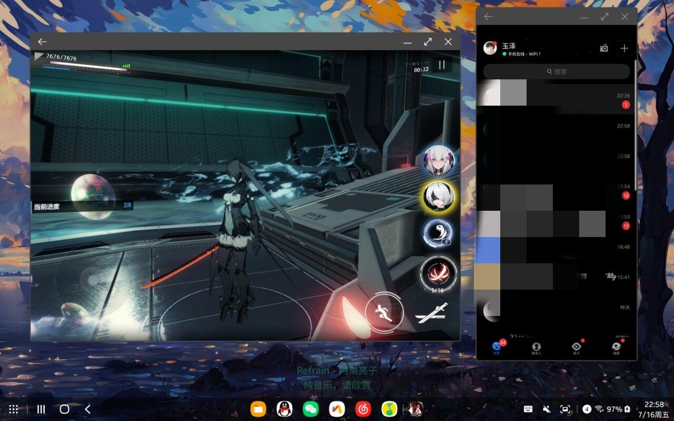Open Wi-Fi settings from the taskbar
Viewport: 674px width, 421px height.
pos(599,409)
